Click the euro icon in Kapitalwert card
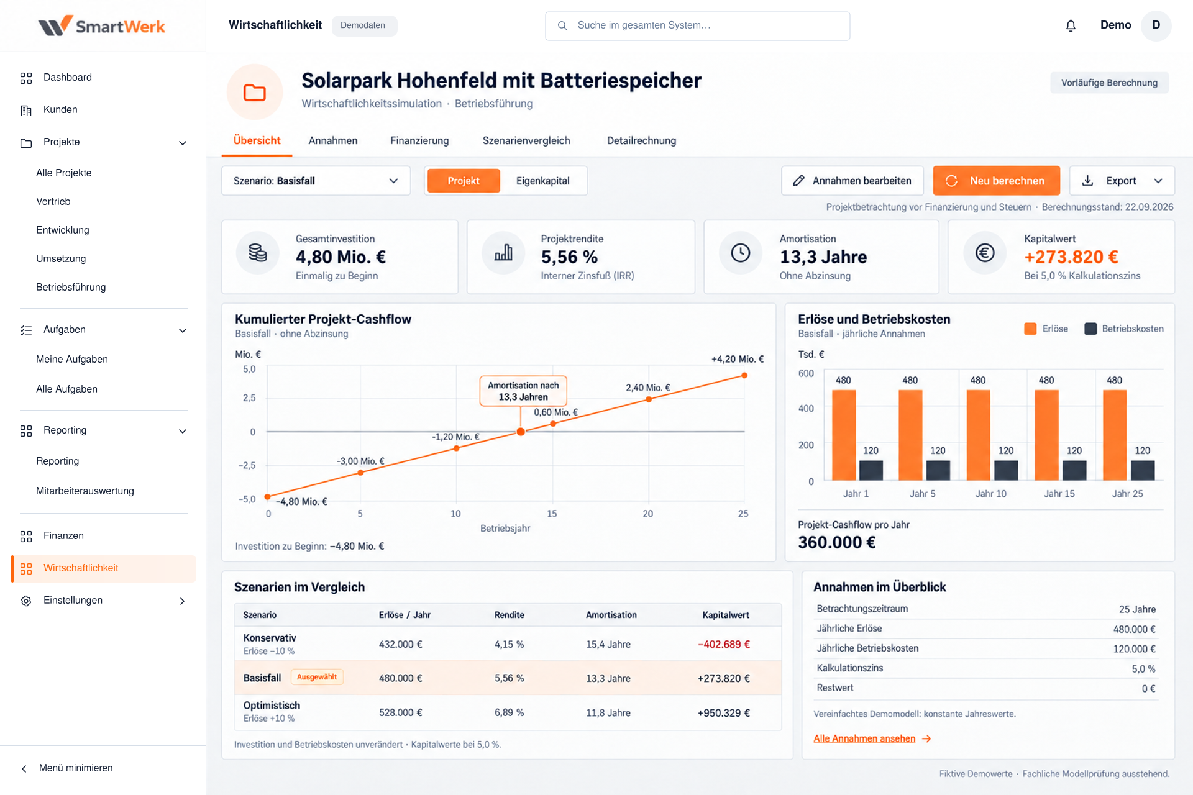Viewport: 1193px width, 795px height. [985, 253]
